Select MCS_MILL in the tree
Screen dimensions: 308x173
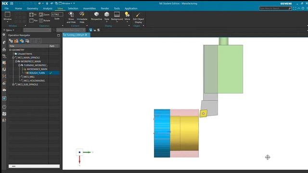29,77
